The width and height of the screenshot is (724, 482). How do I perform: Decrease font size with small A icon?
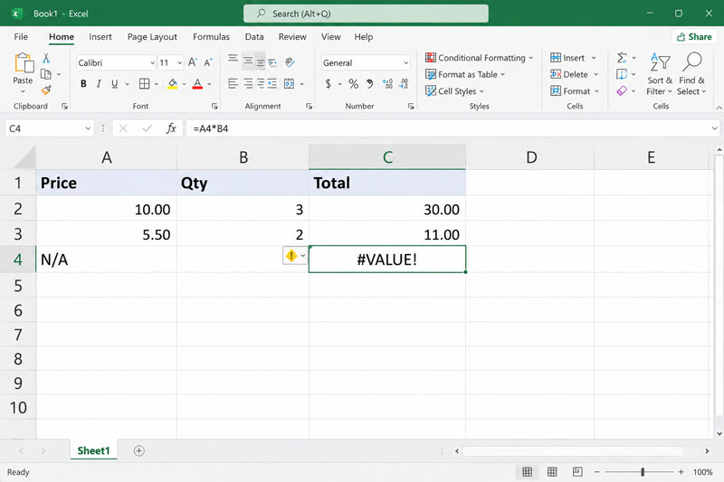pyautogui.click(x=208, y=62)
